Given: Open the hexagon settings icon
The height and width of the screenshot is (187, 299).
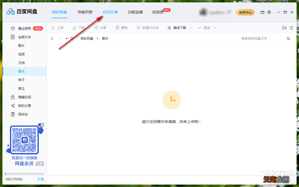Looking at the screenshot, I should coord(269,12).
